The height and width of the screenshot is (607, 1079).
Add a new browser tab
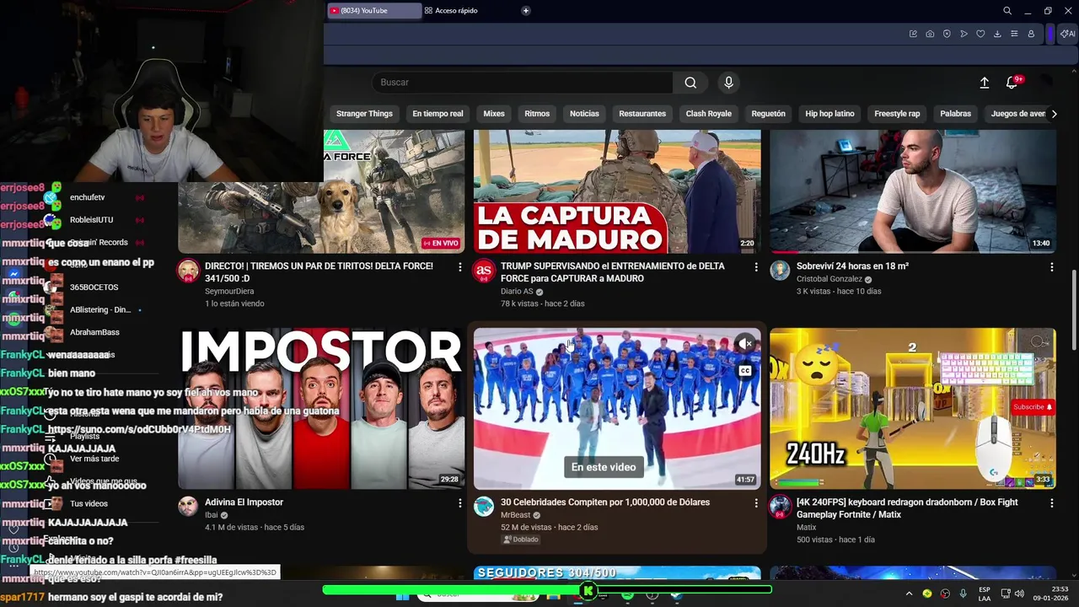point(526,11)
